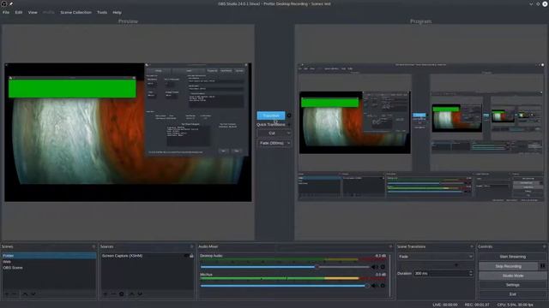Screen dimensions: 549x308
Task: Mute Desktop Audio speaker icon
Action: pos(374,267)
